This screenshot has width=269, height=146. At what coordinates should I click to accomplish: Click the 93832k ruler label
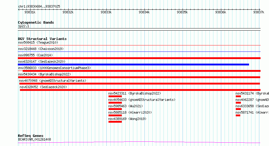coord(68,12)
